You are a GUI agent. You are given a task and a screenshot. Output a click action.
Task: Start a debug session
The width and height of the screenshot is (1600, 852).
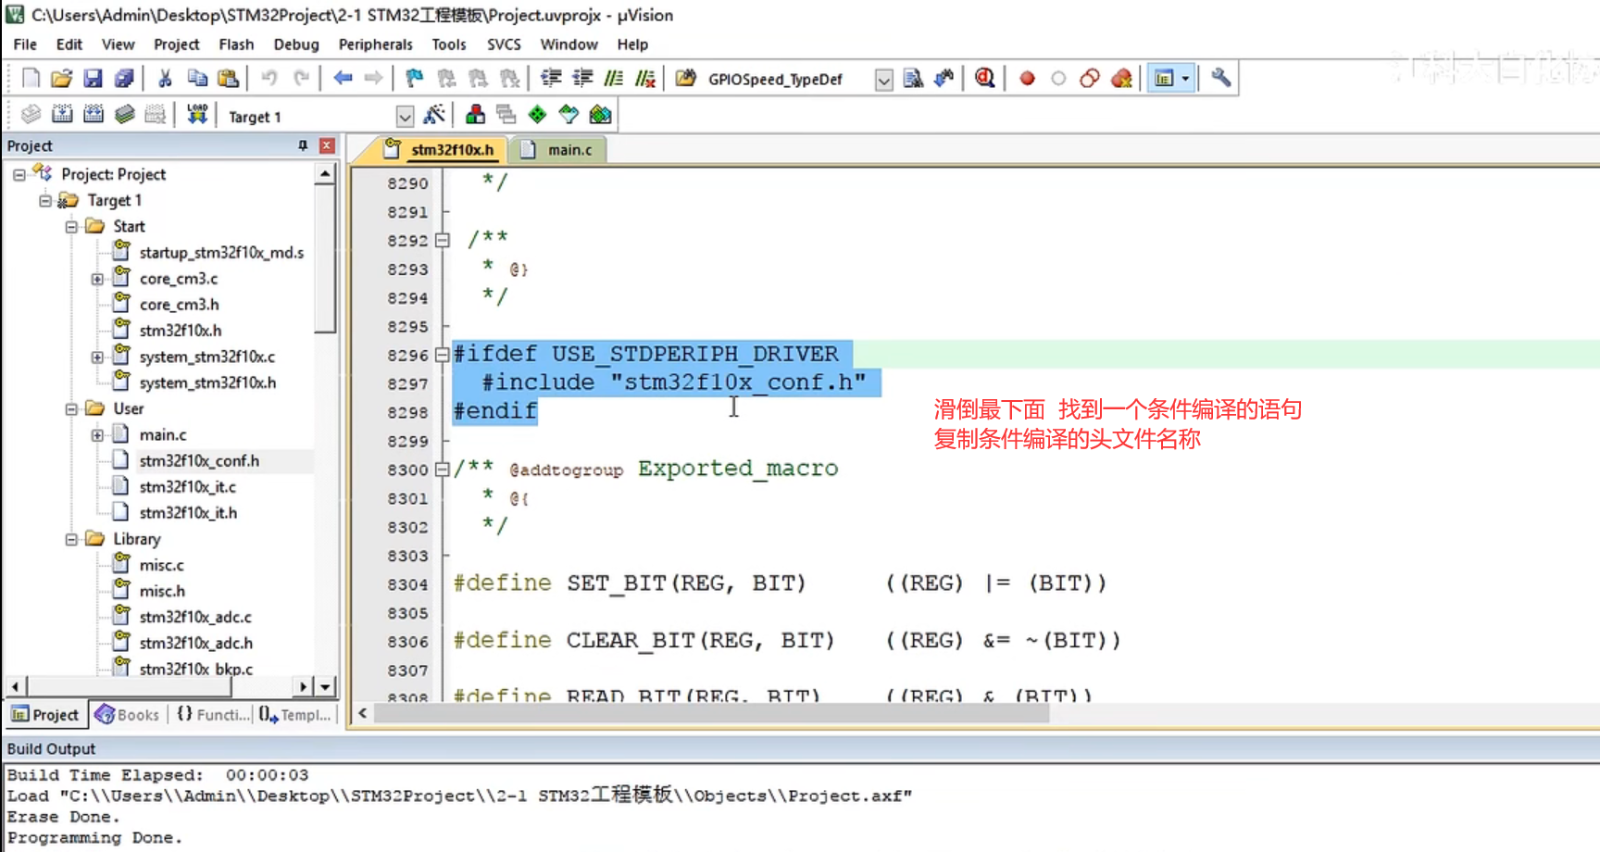point(983,78)
